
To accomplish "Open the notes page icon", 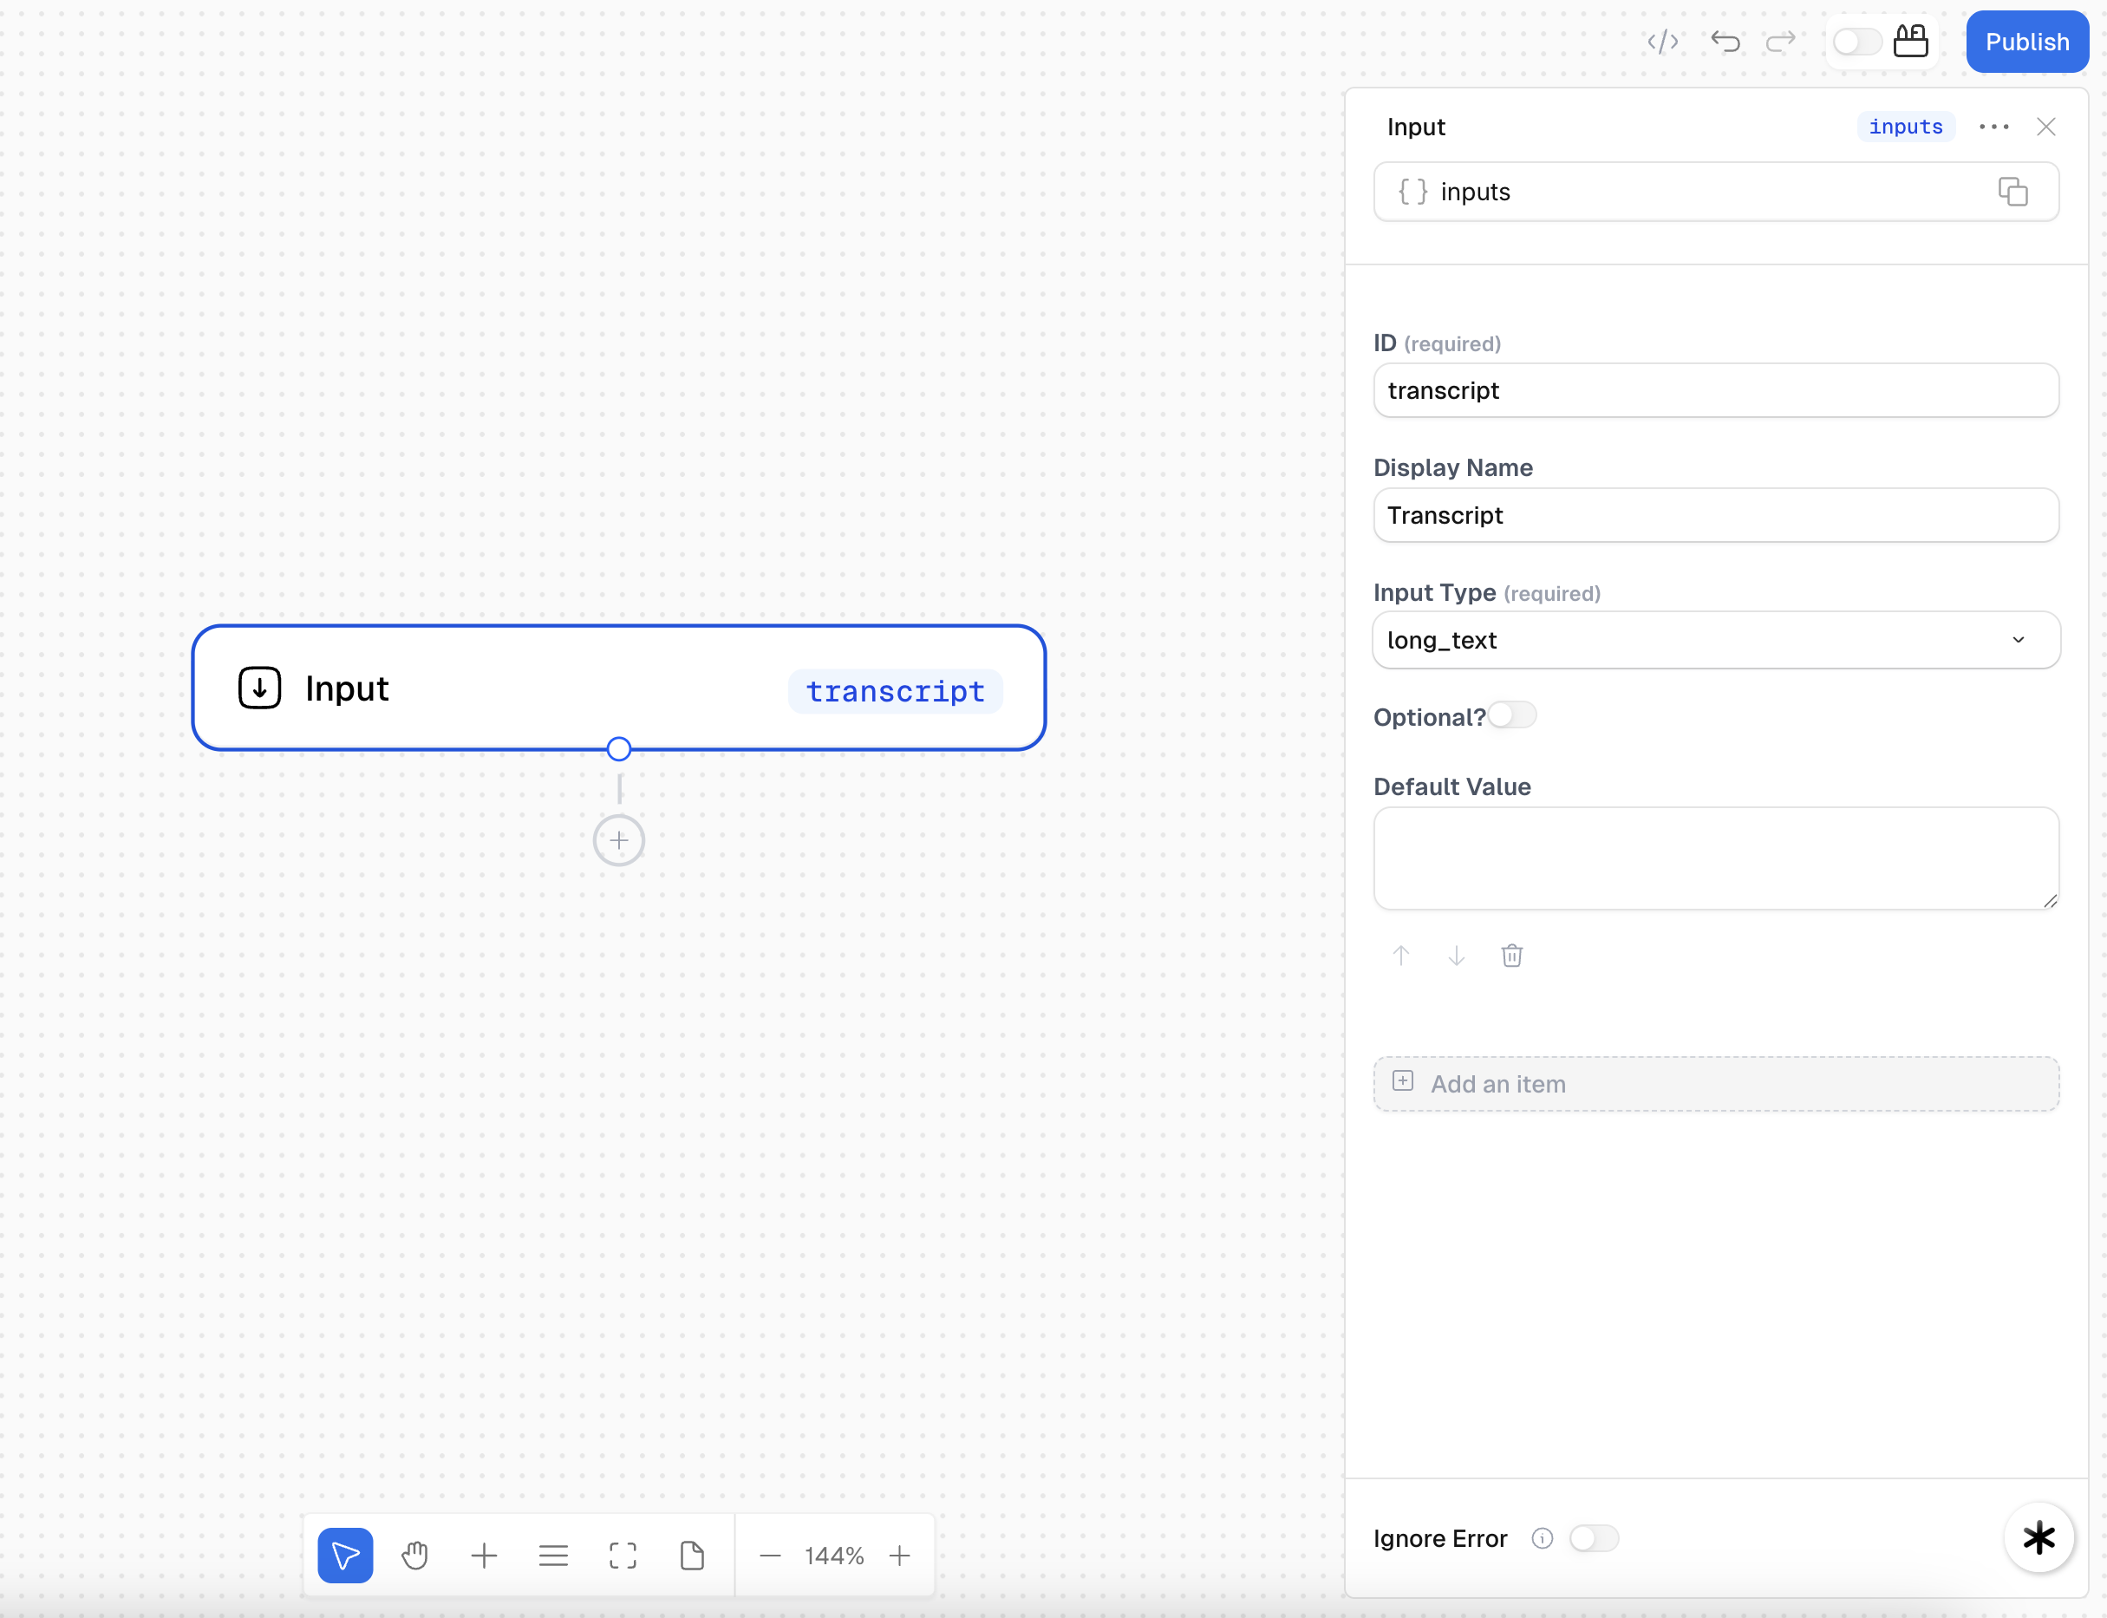I will click(x=693, y=1556).
